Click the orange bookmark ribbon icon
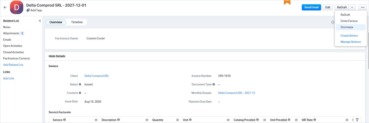Image resolution: width=369 pixels, height=123 pixels. pyautogui.click(x=287, y=2)
